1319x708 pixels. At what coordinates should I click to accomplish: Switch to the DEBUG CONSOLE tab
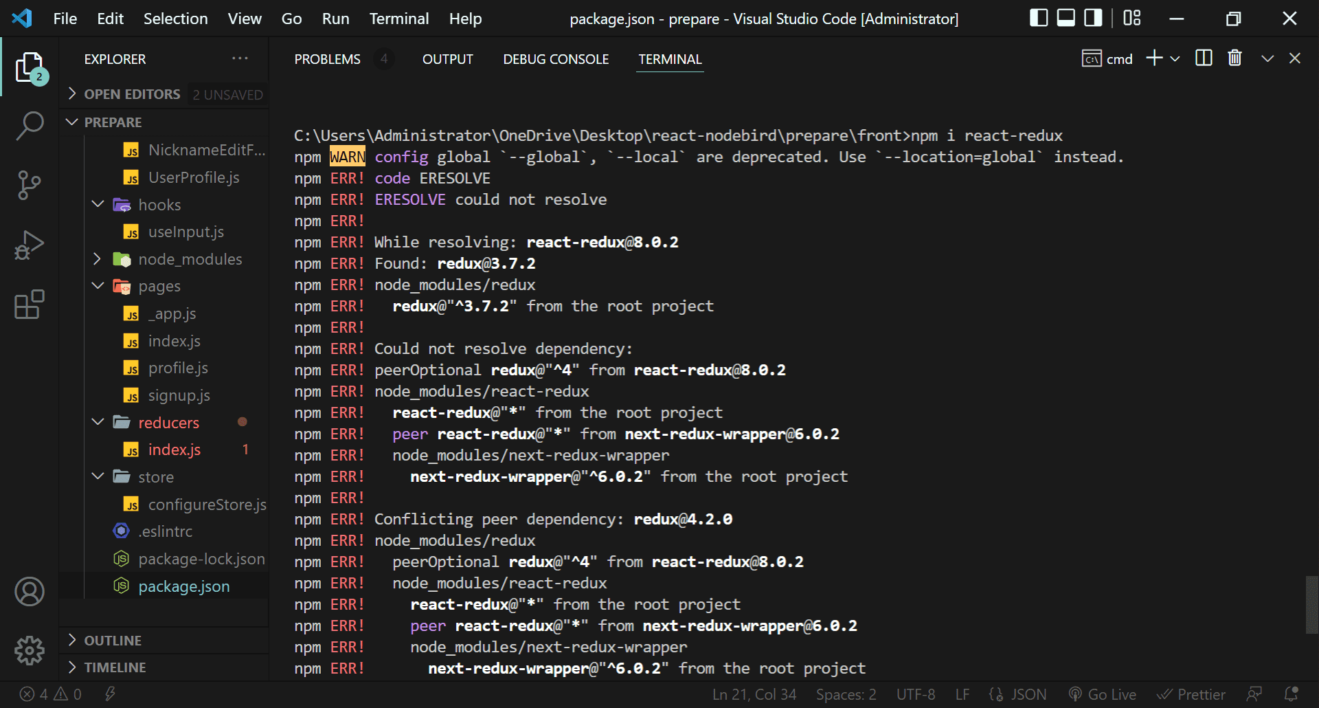click(x=556, y=59)
